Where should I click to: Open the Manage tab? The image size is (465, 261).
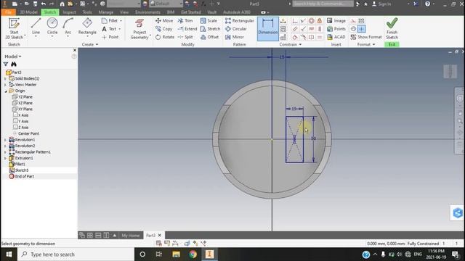pos(106,12)
